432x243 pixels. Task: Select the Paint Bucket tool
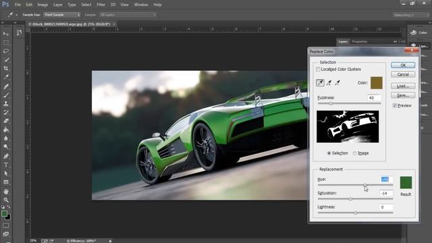(x=6, y=130)
